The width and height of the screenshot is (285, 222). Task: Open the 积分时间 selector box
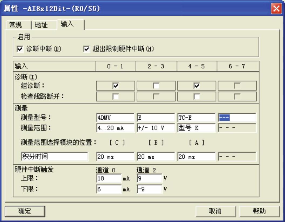(x=55, y=157)
